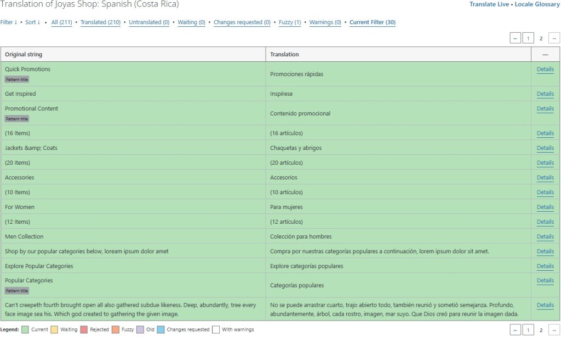Open Details for Quick Promotions row
Image resolution: width=561 pixels, height=337 pixels.
pos(545,69)
